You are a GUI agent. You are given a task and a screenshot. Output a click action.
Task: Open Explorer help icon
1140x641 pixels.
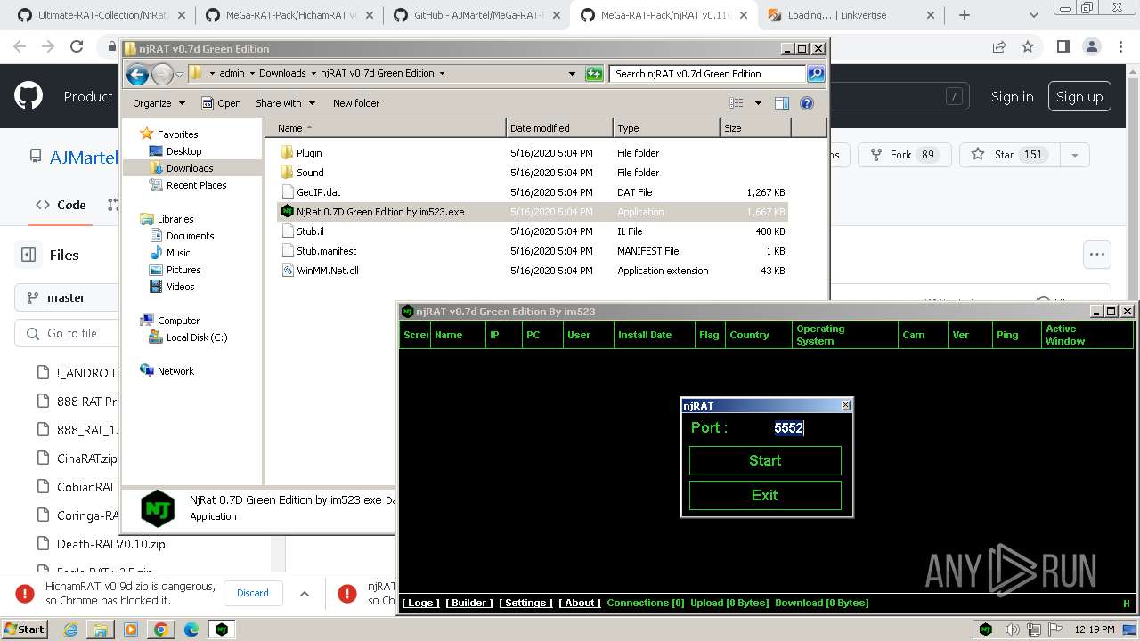tap(807, 103)
